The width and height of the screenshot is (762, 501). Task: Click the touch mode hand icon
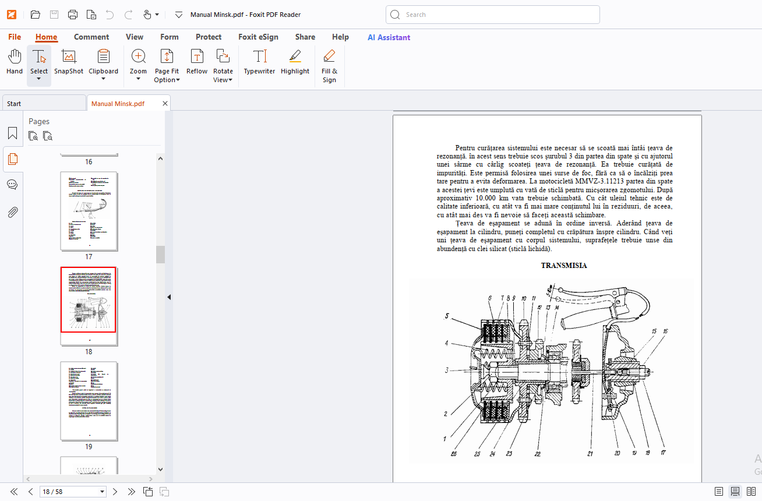coord(147,15)
